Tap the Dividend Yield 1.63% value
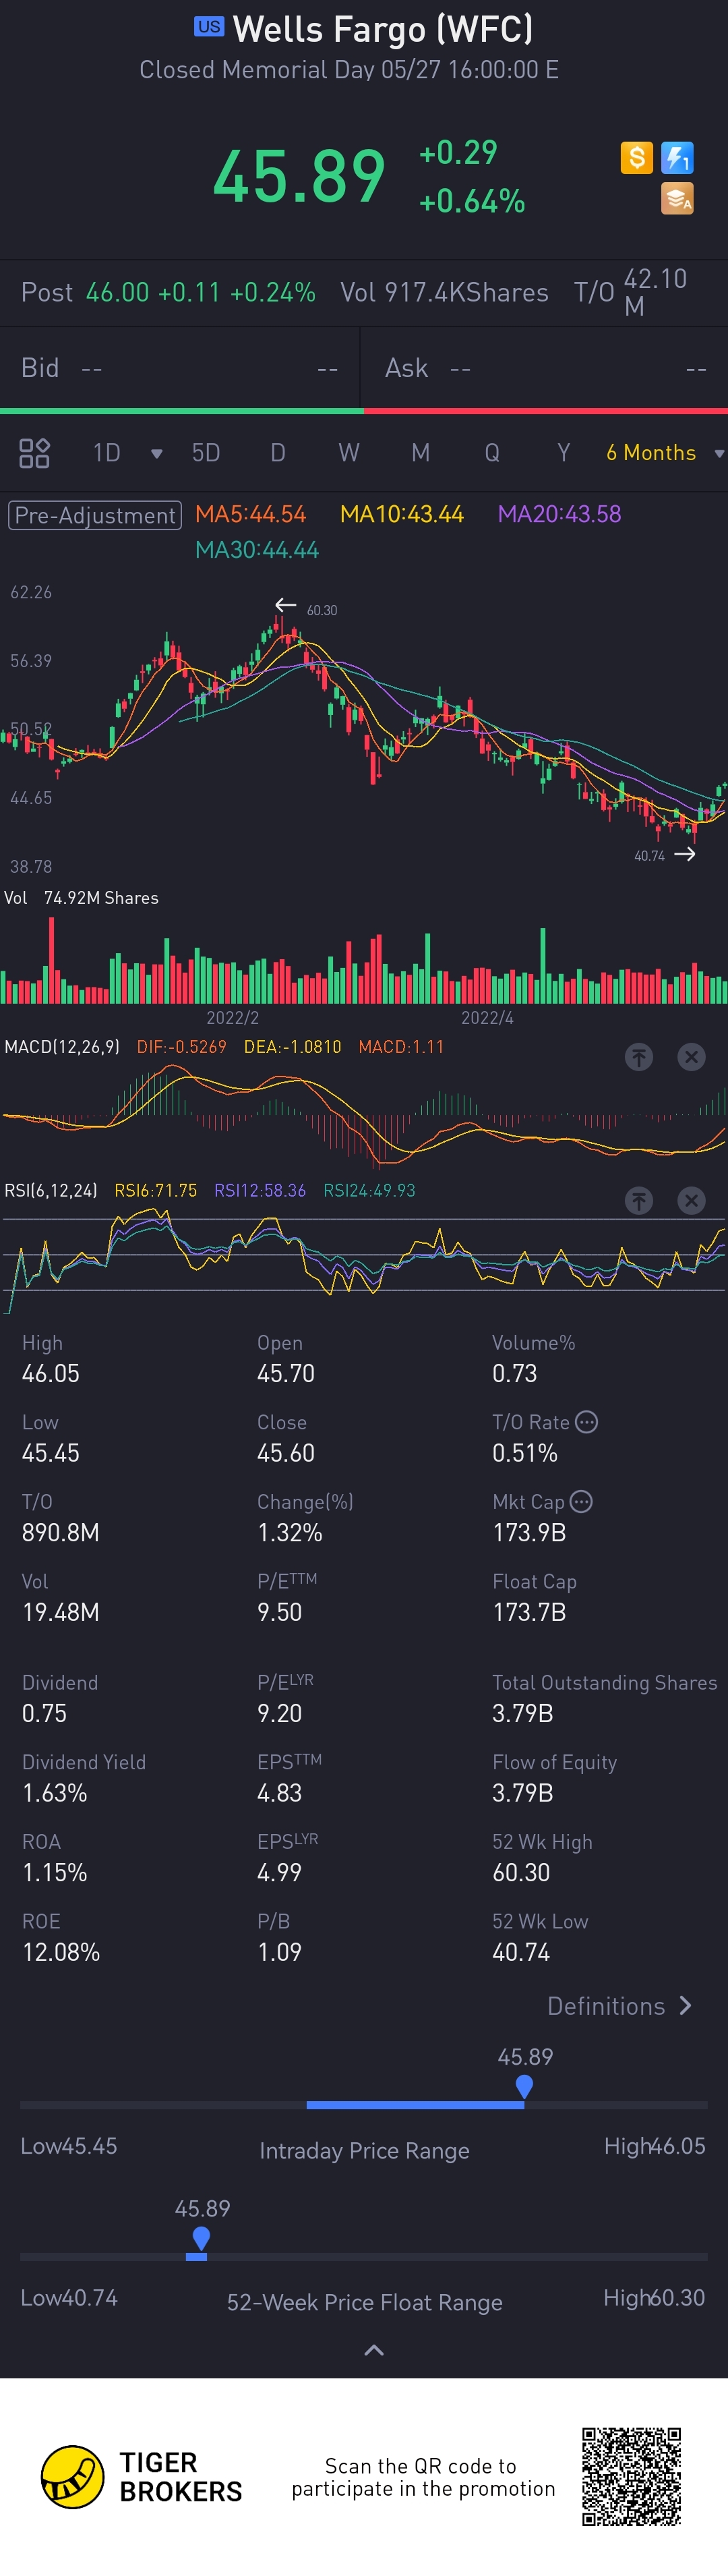The width and height of the screenshot is (728, 2576). (x=55, y=1793)
